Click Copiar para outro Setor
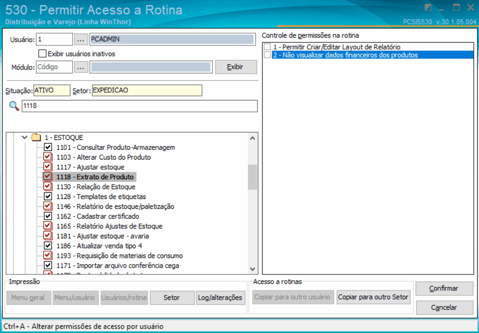Viewport: 479px width, 333px height. pyautogui.click(x=373, y=297)
